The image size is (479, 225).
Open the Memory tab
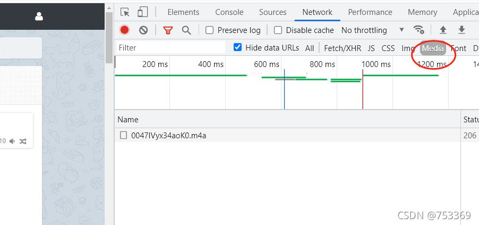pyautogui.click(x=423, y=12)
